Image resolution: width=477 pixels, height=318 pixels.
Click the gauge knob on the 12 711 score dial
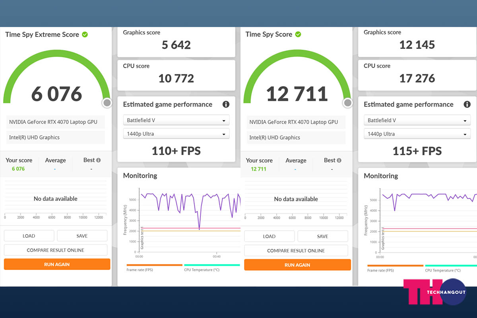click(x=348, y=103)
